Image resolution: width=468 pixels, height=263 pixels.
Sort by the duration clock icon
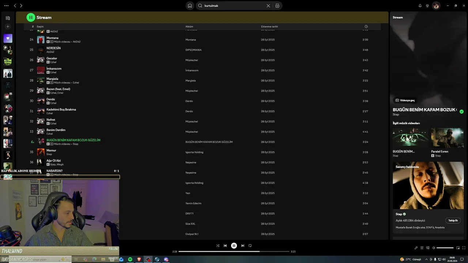pyautogui.click(x=366, y=27)
